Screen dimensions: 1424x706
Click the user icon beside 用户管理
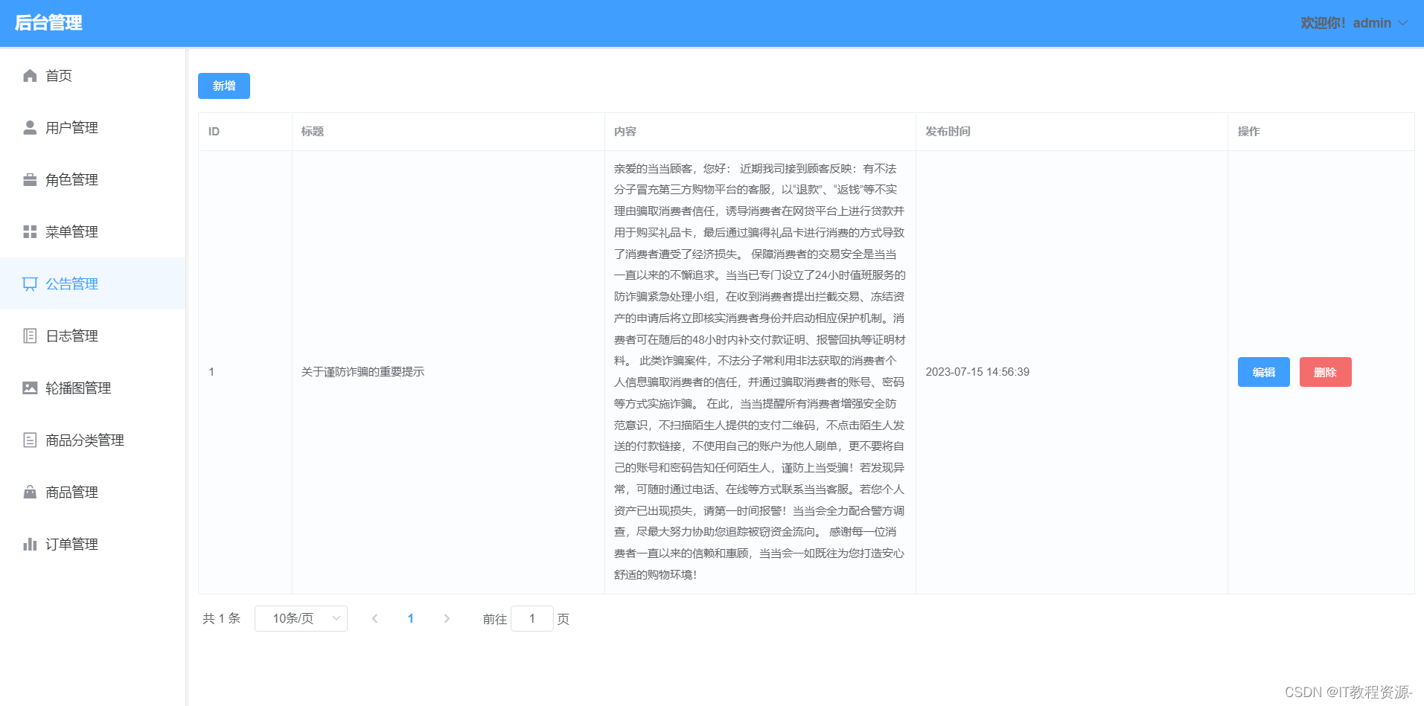point(30,127)
